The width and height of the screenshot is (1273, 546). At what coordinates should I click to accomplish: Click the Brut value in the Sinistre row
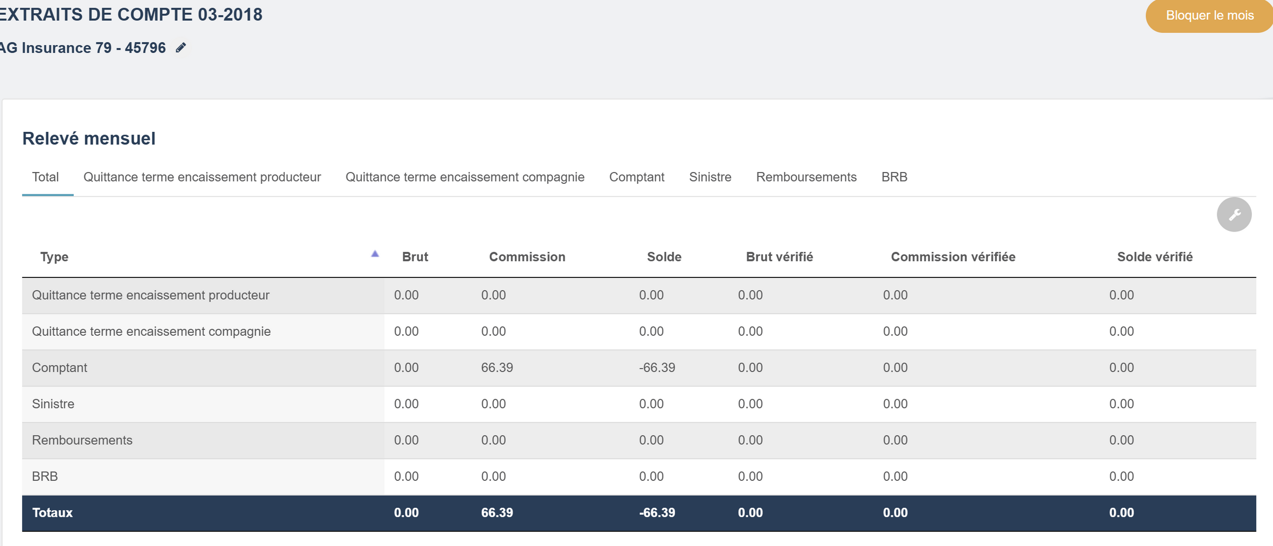(x=406, y=404)
